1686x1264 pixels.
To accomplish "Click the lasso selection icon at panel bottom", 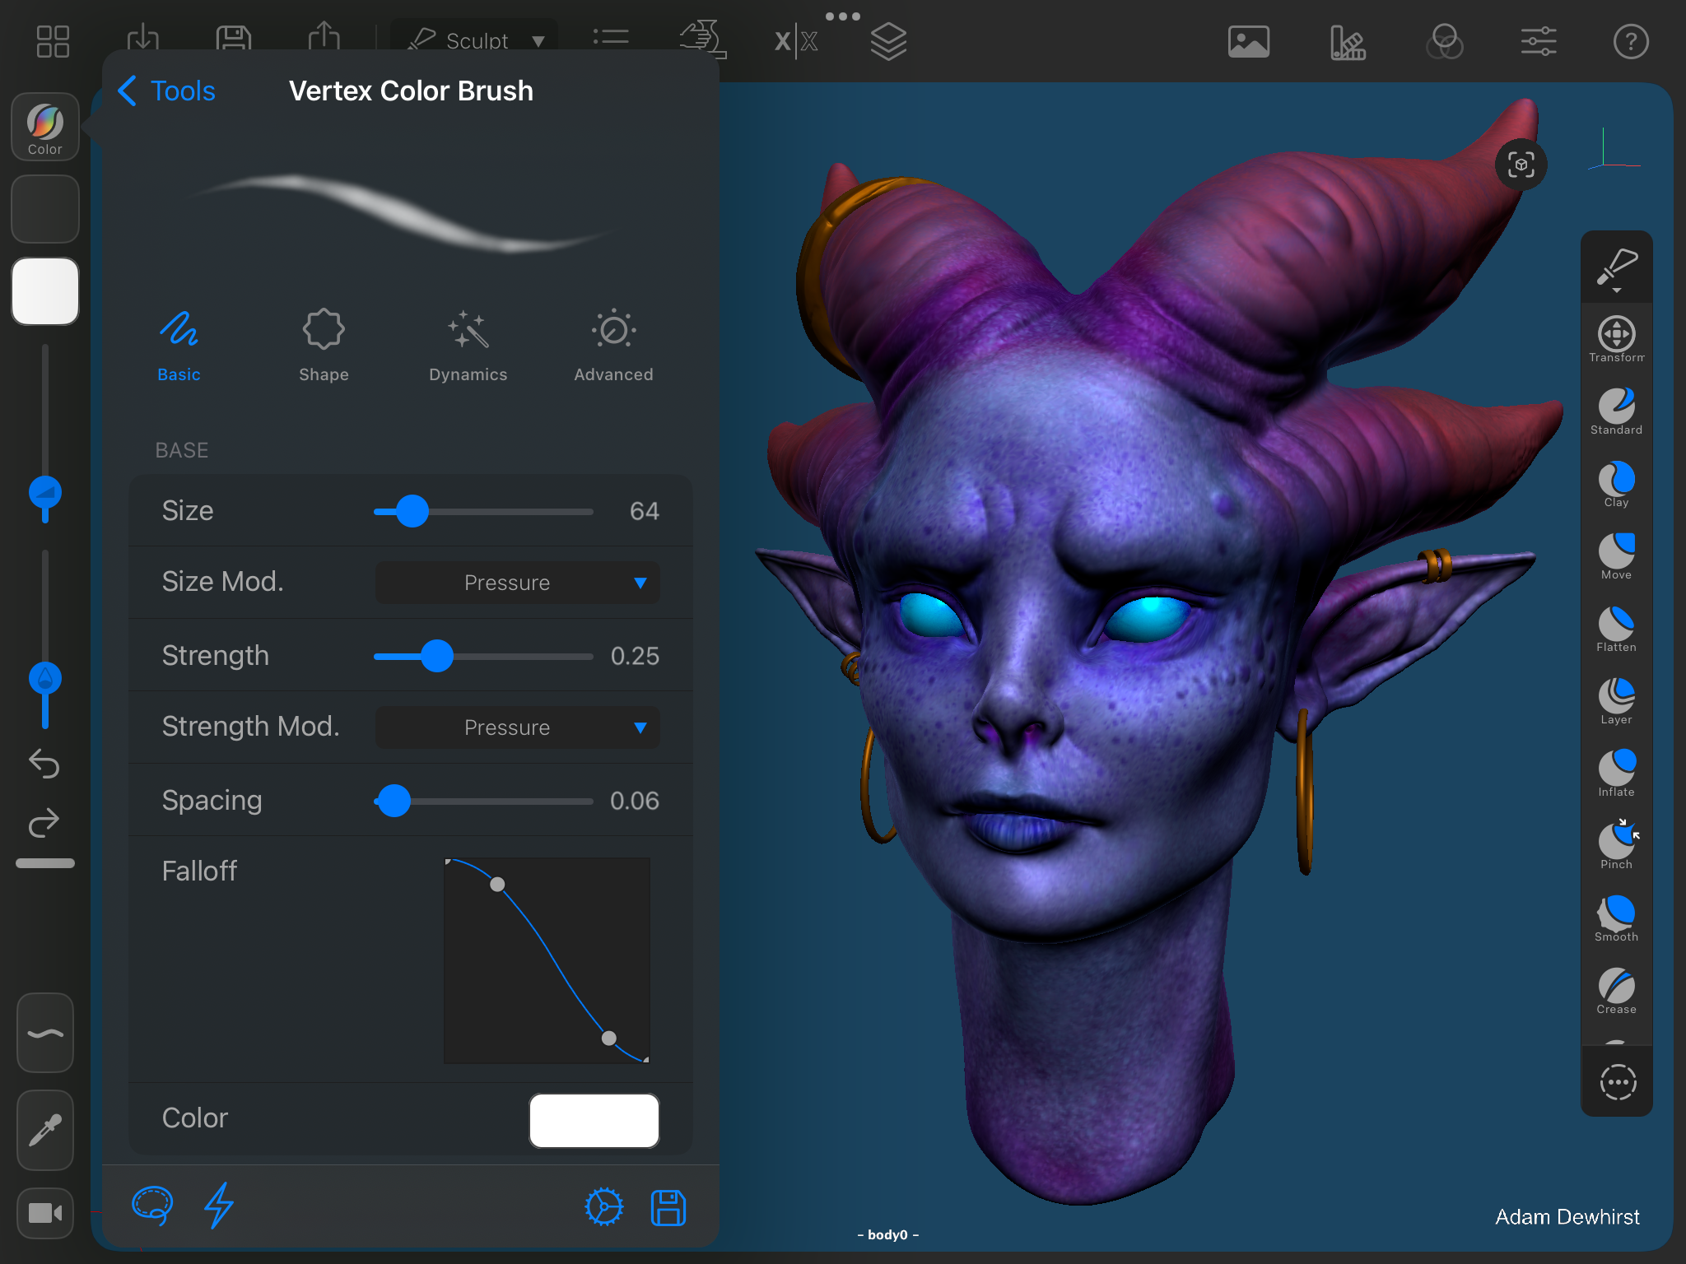I will [153, 1206].
